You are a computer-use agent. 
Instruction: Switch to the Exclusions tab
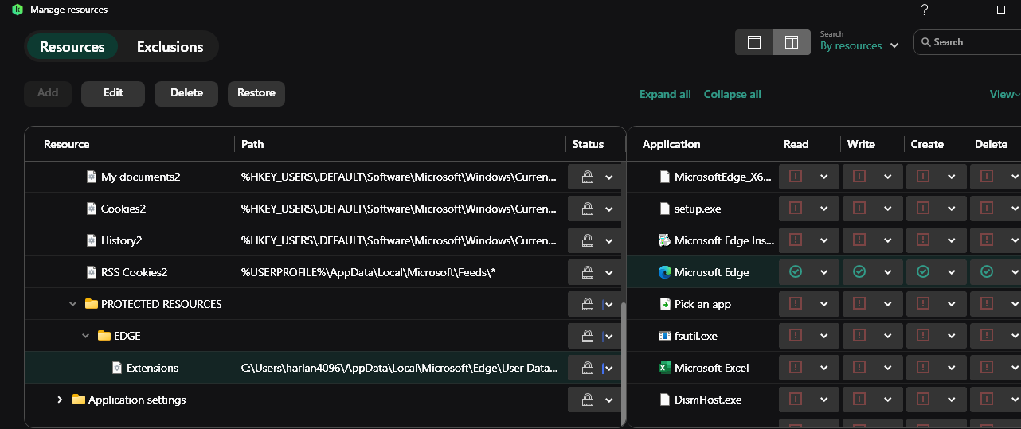click(170, 47)
